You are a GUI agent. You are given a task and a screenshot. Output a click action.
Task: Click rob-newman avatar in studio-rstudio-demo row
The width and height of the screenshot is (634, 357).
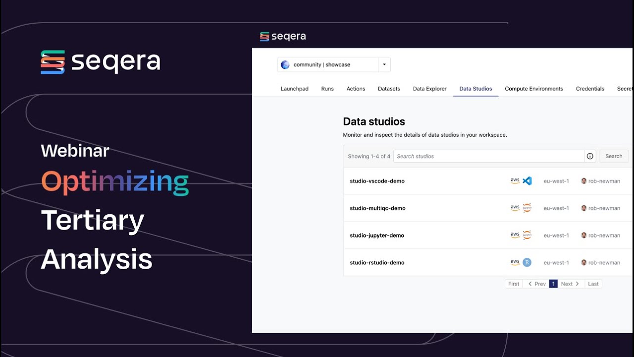(x=584, y=263)
